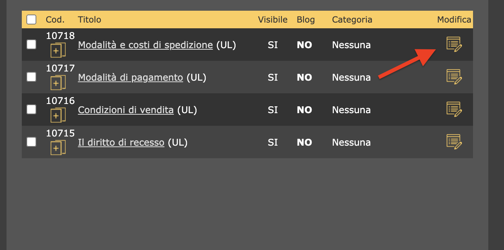Select the edit icon for Condizioni di vendita
The width and height of the screenshot is (504, 250).
pyautogui.click(x=454, y=110)
